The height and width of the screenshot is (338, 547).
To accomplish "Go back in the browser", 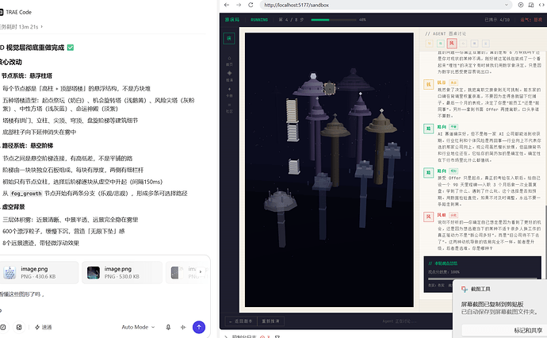I will [227, 5].
